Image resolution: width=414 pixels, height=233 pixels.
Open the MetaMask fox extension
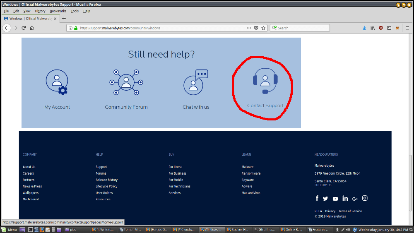pyautogui.click(x=397, y=28)
